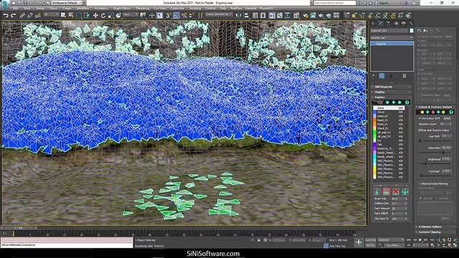Toggle Keyboard Shortcut Override button

160,15
